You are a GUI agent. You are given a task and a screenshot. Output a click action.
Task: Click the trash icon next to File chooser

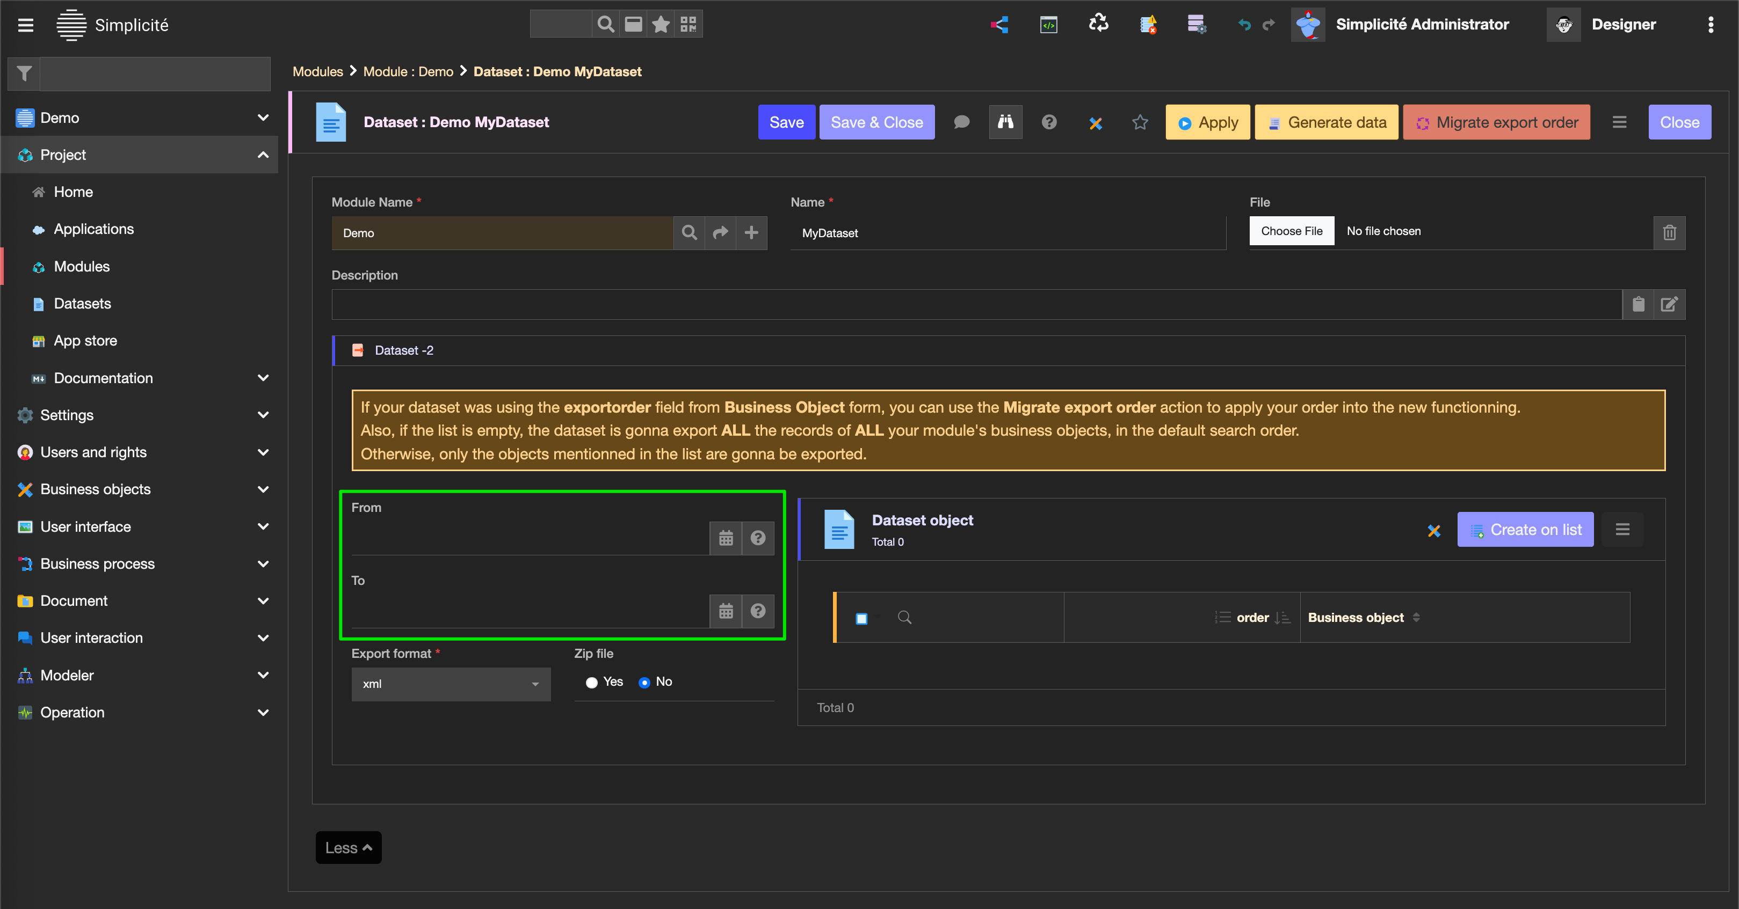point(1669,233)
